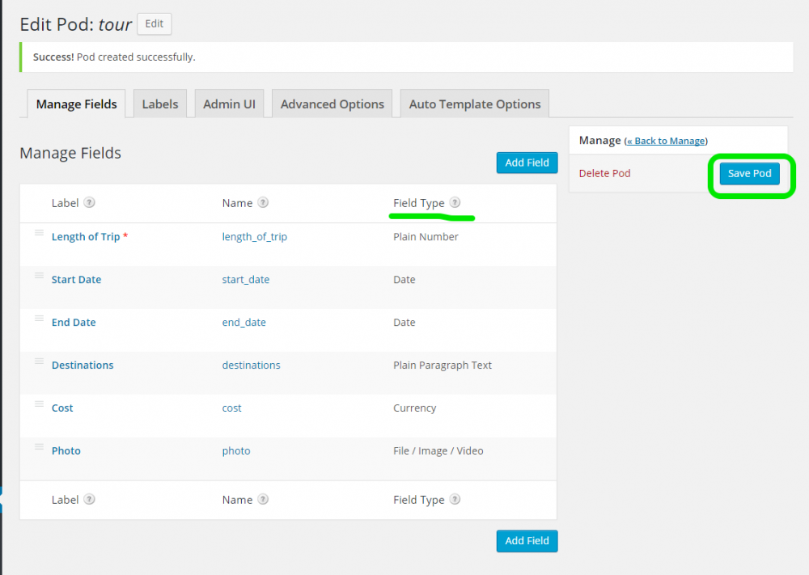The height and width of the screenshot is (575, 809).
Task: Follow the Back to Manage link
Action: click(666, 141)
